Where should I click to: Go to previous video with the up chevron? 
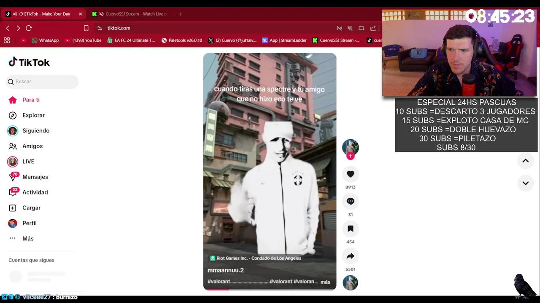click(x=526, y=161)
